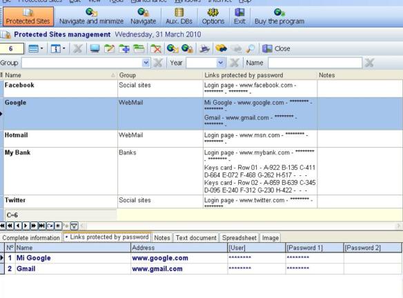Click the C=6 count footer cell
The image size is (403, 298).
pos(61,215)
